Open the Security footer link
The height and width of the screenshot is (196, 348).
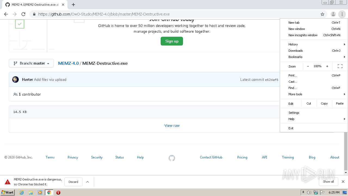pyautogui.click(x=97, y=157)
